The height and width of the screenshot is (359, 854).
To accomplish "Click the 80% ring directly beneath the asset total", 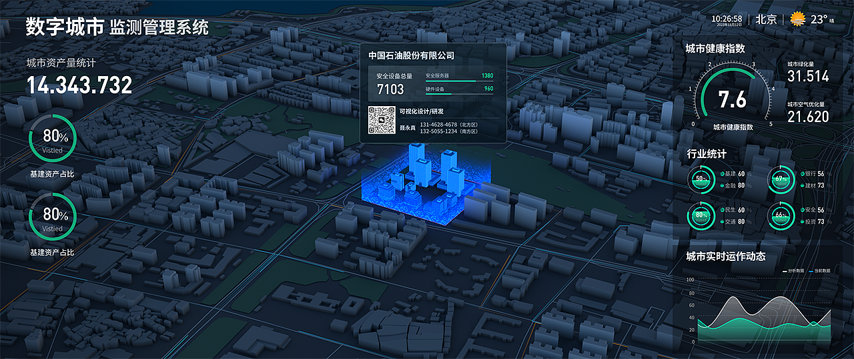I will tap(53, 139).
